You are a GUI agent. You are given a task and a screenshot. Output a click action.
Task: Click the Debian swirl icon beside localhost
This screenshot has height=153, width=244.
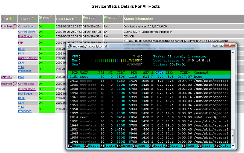coord(15,84)
